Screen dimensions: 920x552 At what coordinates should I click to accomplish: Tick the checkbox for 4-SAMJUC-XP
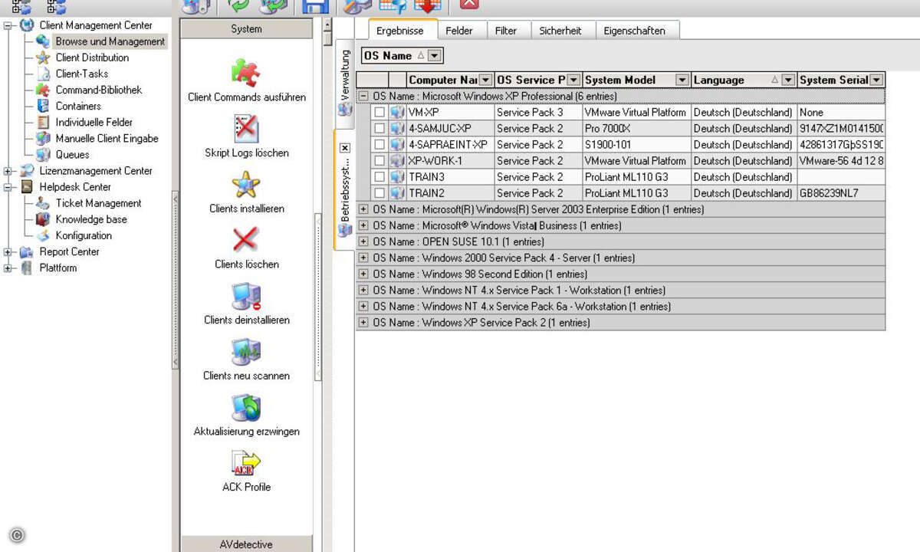click(379, 128)
